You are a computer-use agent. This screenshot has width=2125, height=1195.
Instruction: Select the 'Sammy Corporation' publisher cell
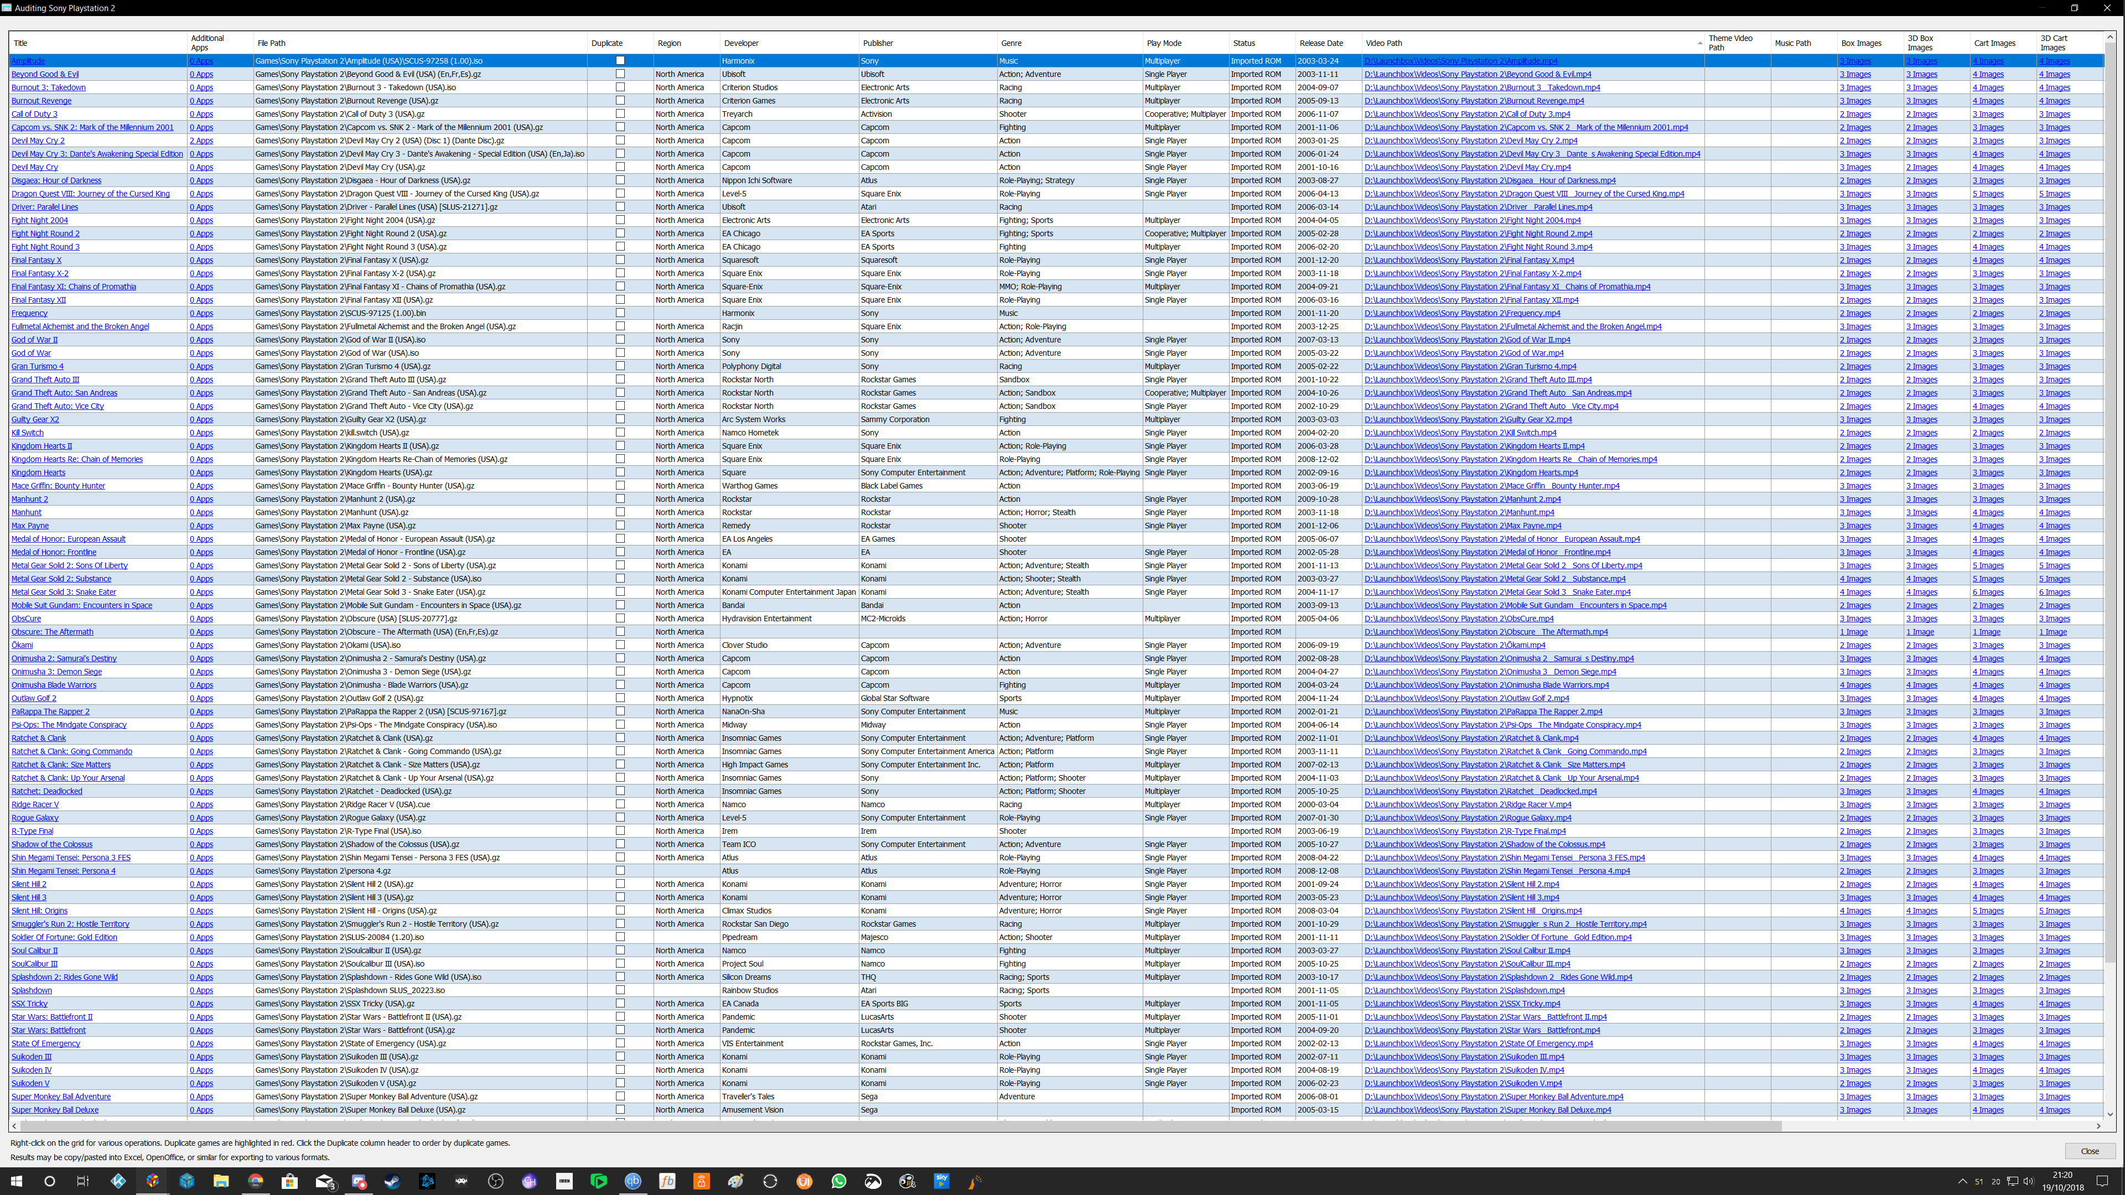tap(927, 419)
